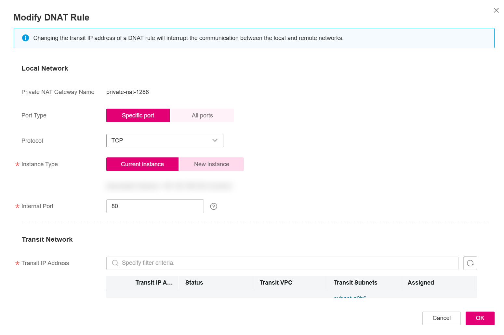Open the Protocol TCP dropdown
This screenshot has height=335, width=504.
click(x=165, y=141)
